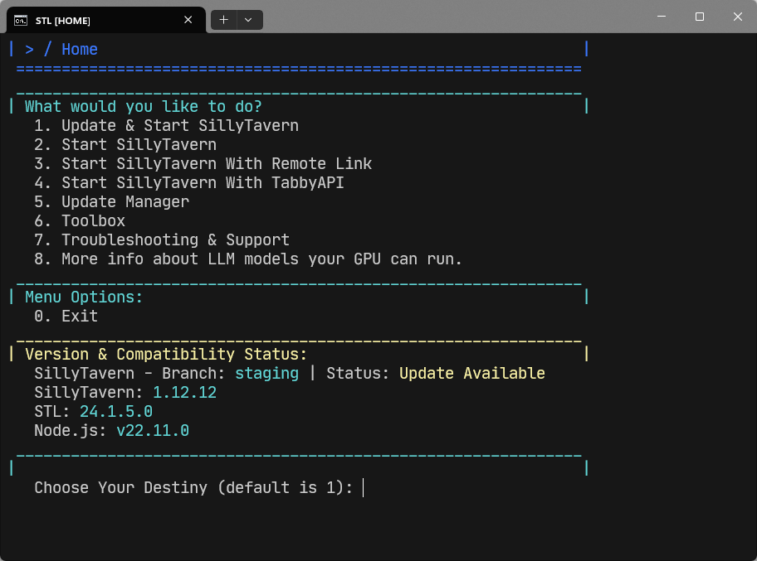Click the 'staging' branch value
The height and width of the screenshot is (561, 757).
(267, 374)
